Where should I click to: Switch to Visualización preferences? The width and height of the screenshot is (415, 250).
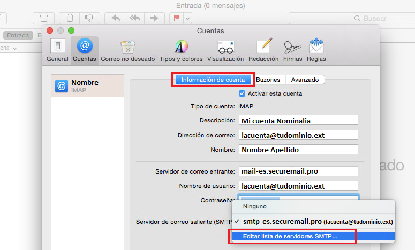click(225, 50)
